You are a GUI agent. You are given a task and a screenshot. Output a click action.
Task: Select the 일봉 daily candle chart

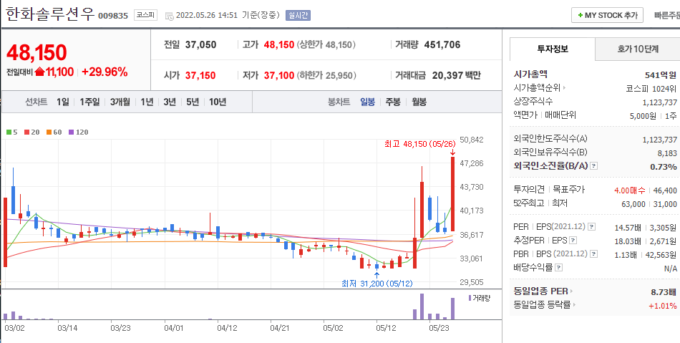point(367,102)
